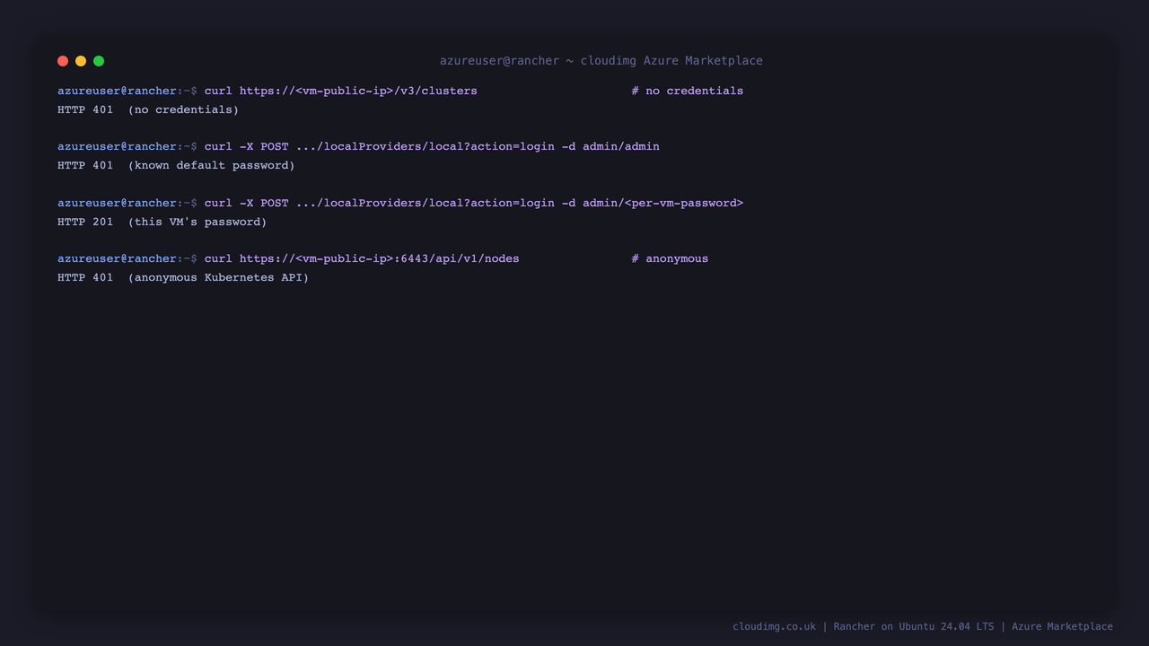Click the yellow minimize window dot
1149x646 pixels.
[x=81, y=61]
